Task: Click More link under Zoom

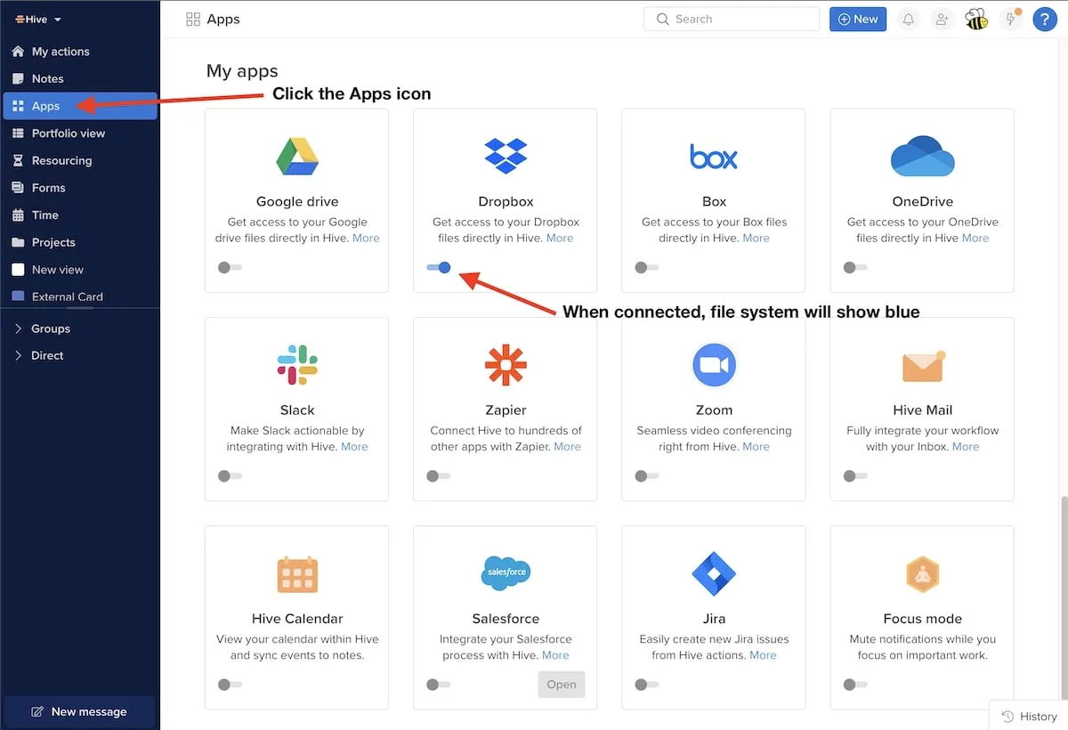Action: pos(756,447)
